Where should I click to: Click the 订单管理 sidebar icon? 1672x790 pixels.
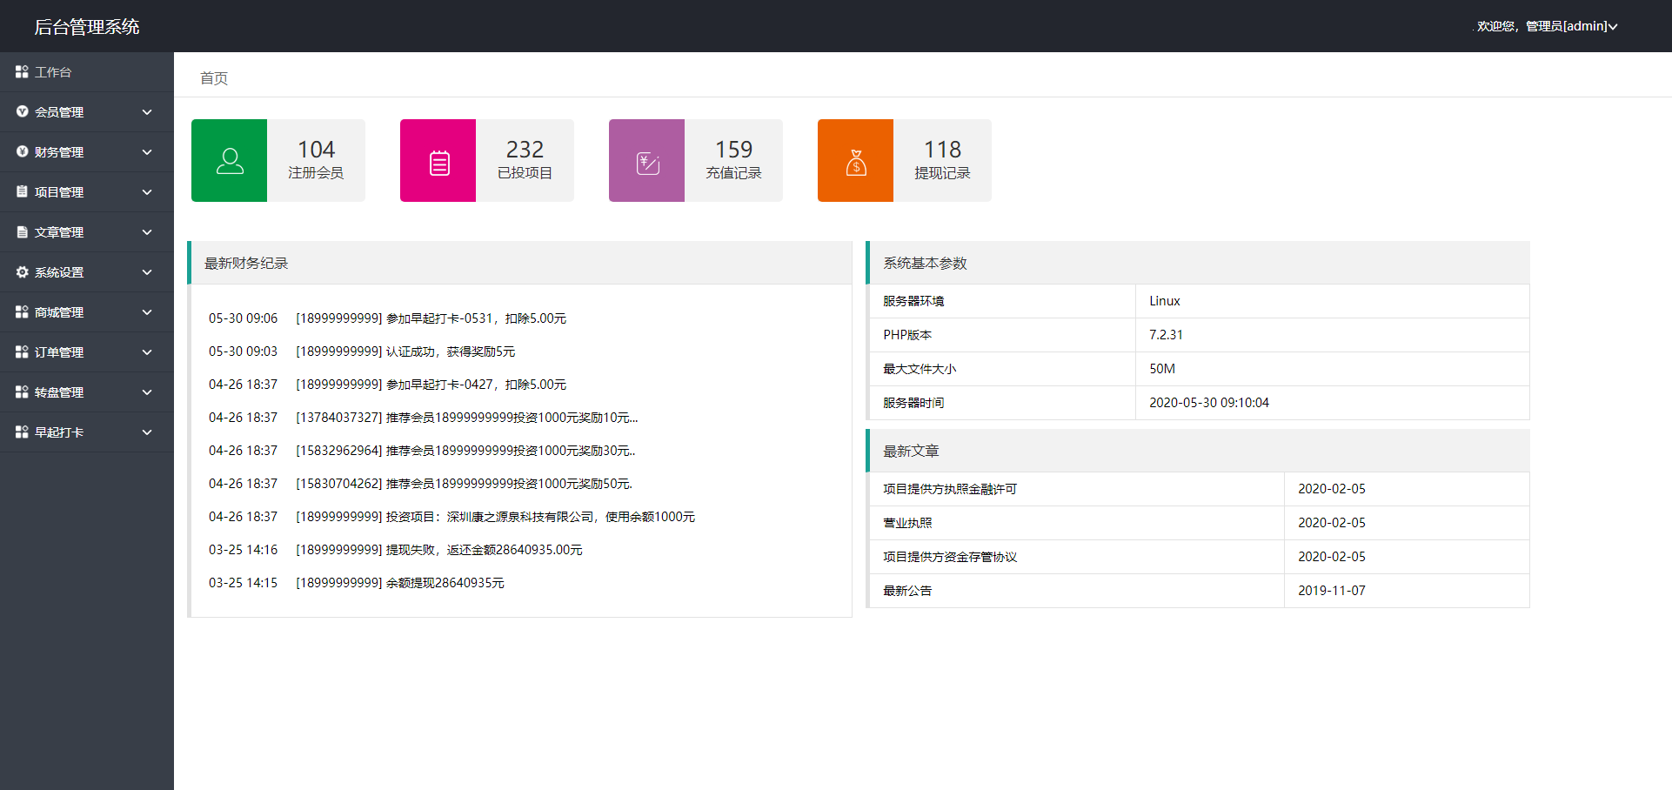[x=22, y=352]
